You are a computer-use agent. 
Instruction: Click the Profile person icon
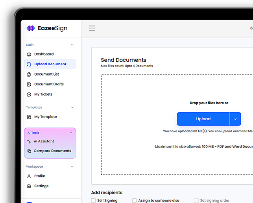[x=29, y=176]
